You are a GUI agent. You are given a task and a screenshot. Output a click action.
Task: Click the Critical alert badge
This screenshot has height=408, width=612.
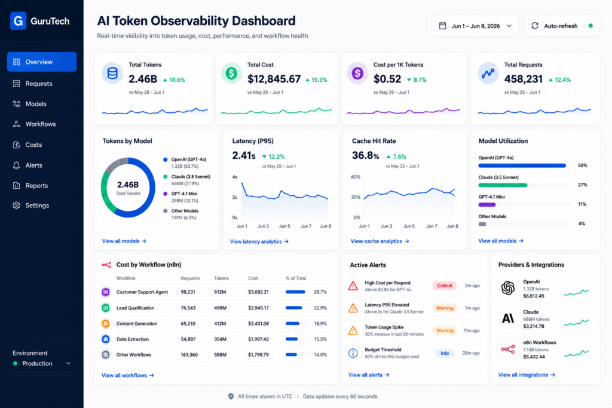point(445,286)
